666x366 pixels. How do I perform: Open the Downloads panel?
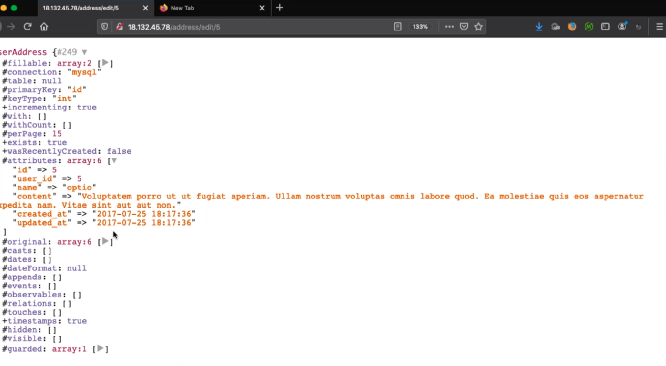539,27
